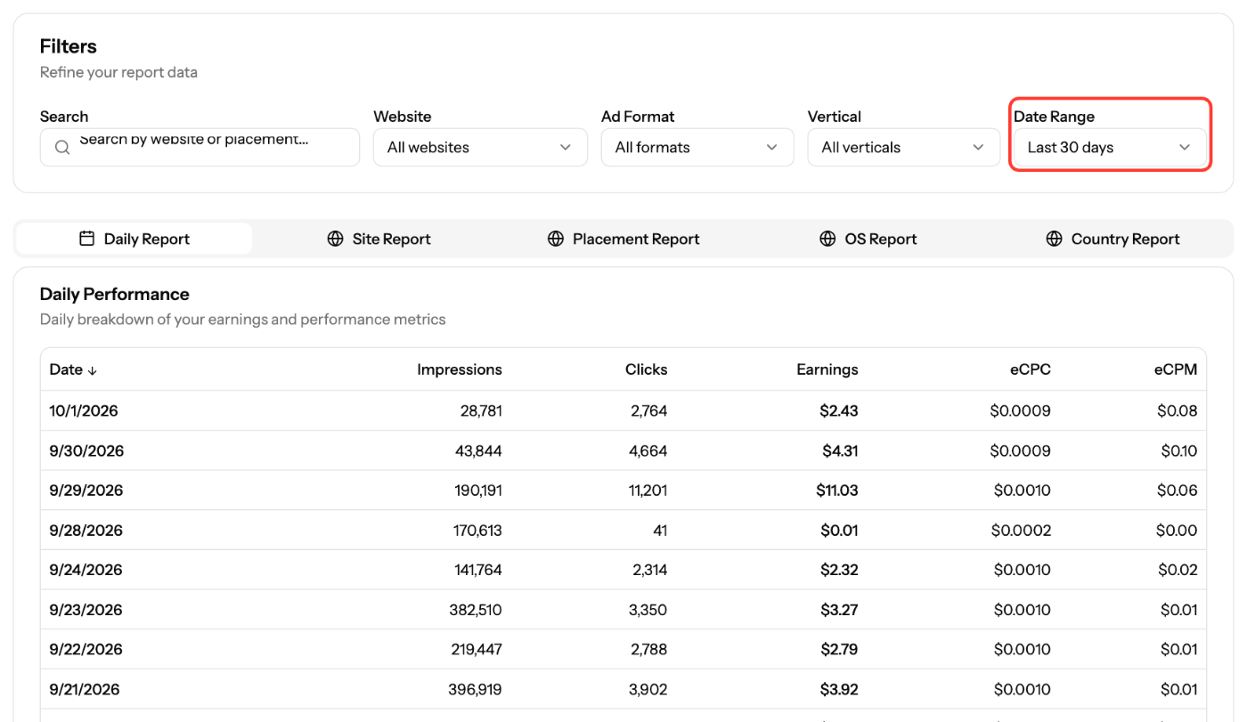Open the Website dropdown
The height and width of the screenshot is (722, 1247).
[x=480, y=147]
